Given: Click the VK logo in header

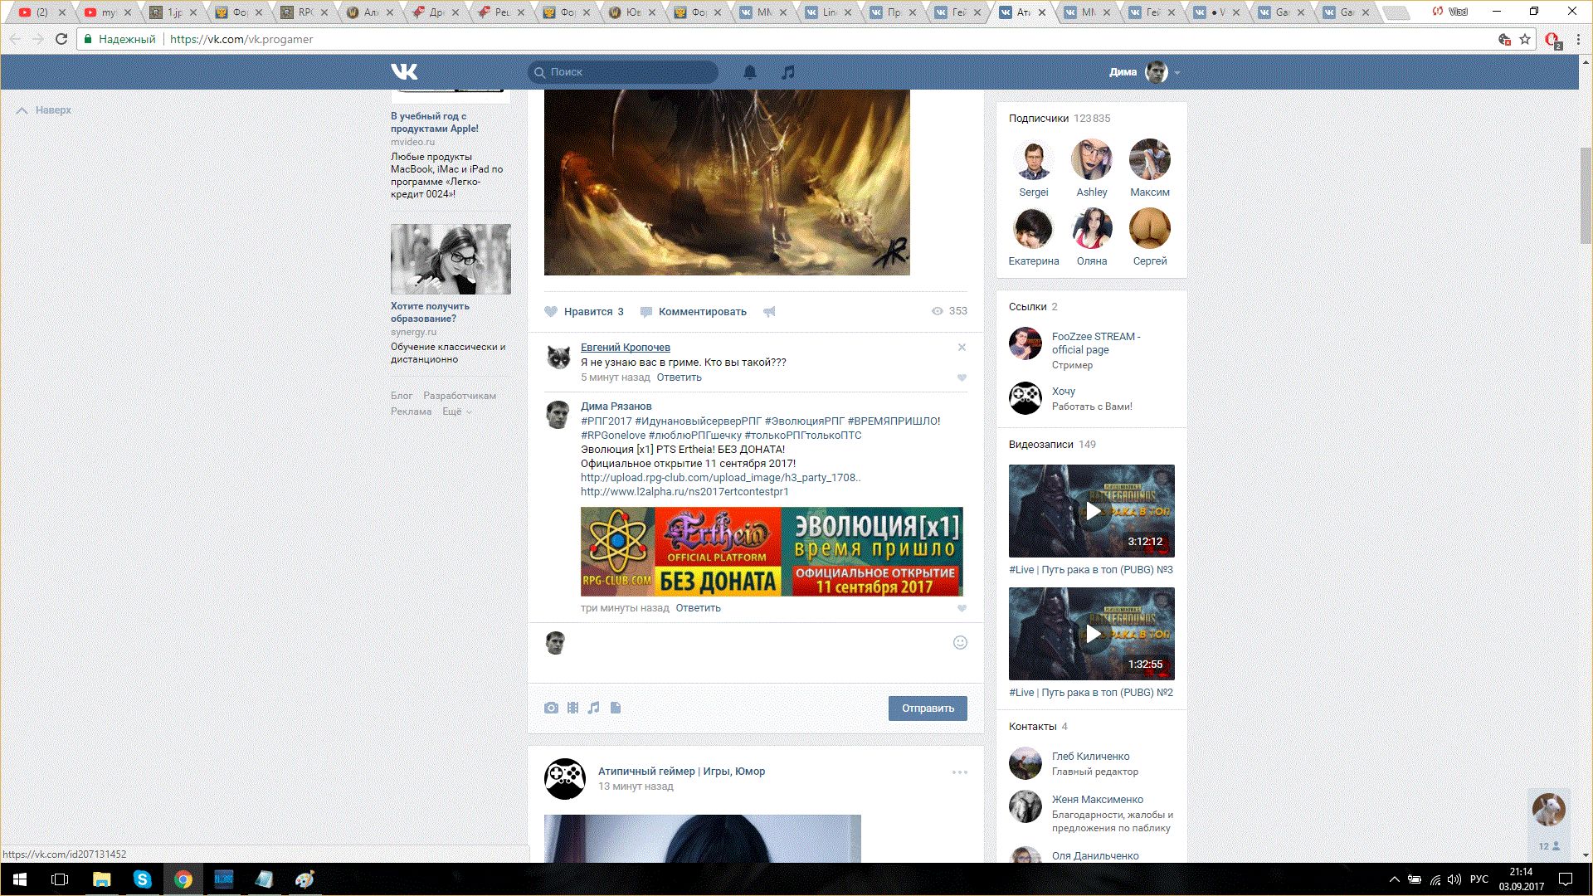Looking at the screenshot, I should click(x=404, y=72).
